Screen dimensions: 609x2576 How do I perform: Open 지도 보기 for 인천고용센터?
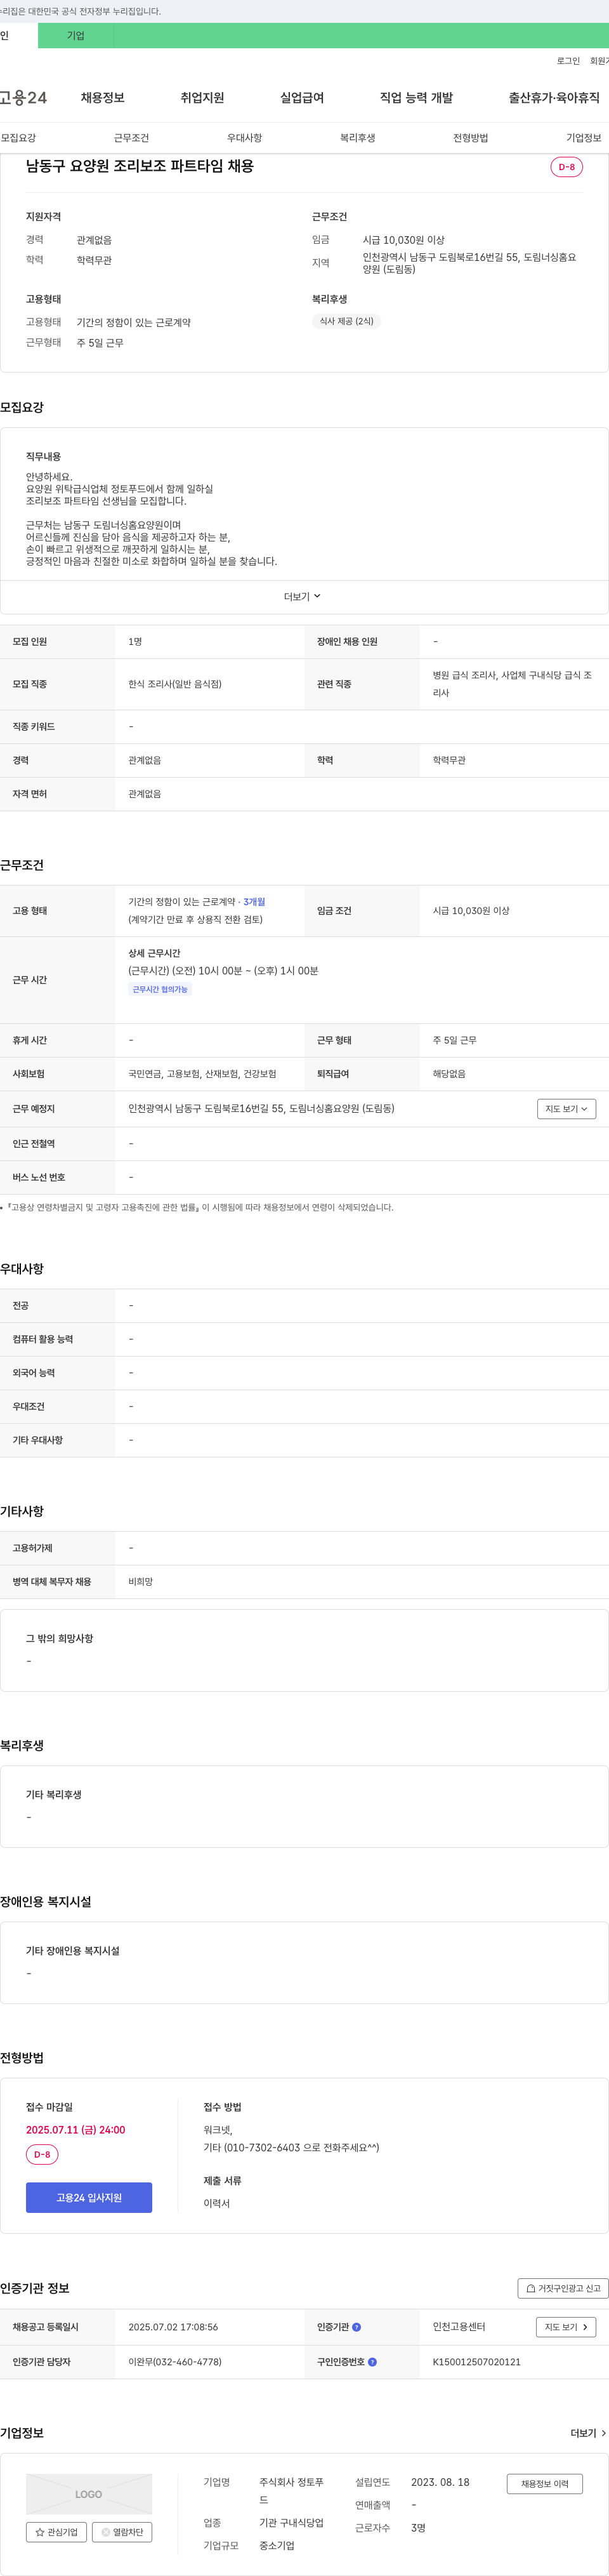point(566,2327)
